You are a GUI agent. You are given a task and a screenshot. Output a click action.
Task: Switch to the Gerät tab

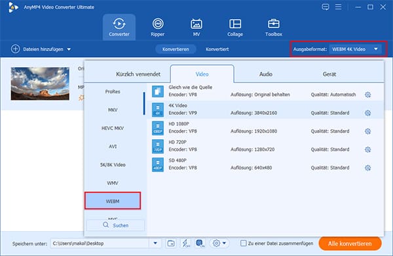[x=329, y=74]
